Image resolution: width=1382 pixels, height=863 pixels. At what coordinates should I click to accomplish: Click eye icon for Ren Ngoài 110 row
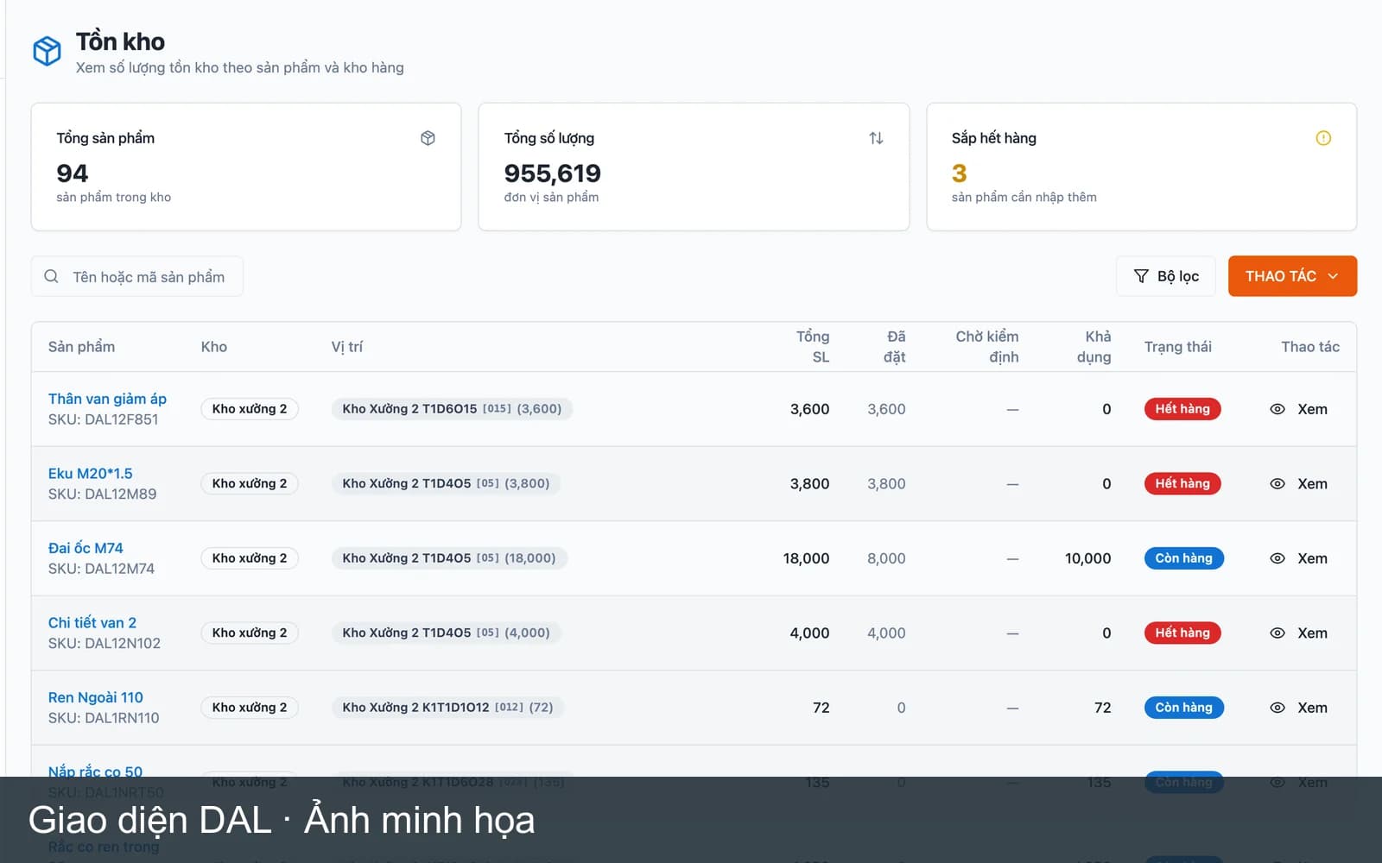coord(1277,708)
